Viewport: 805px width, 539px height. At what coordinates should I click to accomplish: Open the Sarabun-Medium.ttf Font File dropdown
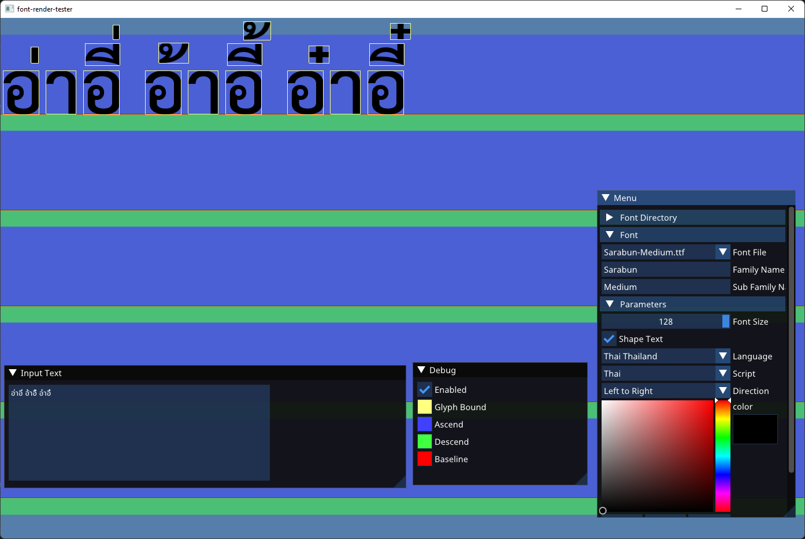[x=722, y=252]
